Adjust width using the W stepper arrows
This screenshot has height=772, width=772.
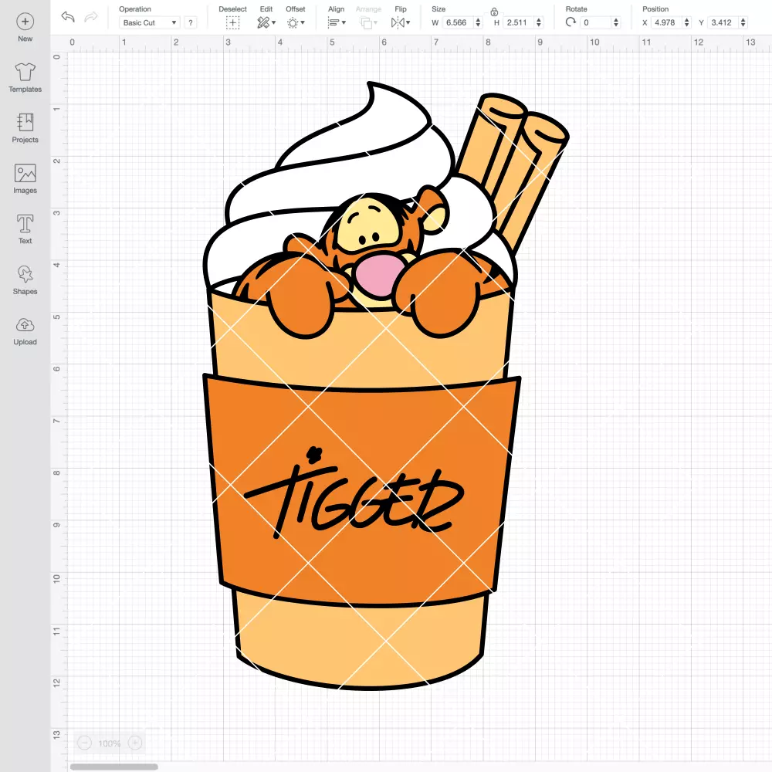pos(478,22)
